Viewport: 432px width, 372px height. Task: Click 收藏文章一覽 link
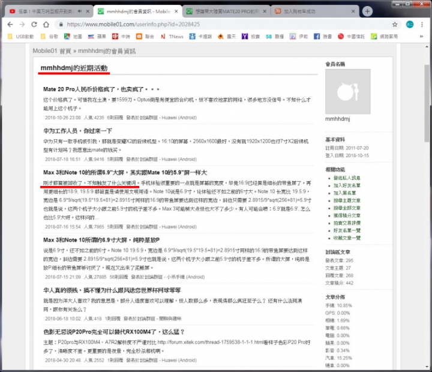click(347, 238)
